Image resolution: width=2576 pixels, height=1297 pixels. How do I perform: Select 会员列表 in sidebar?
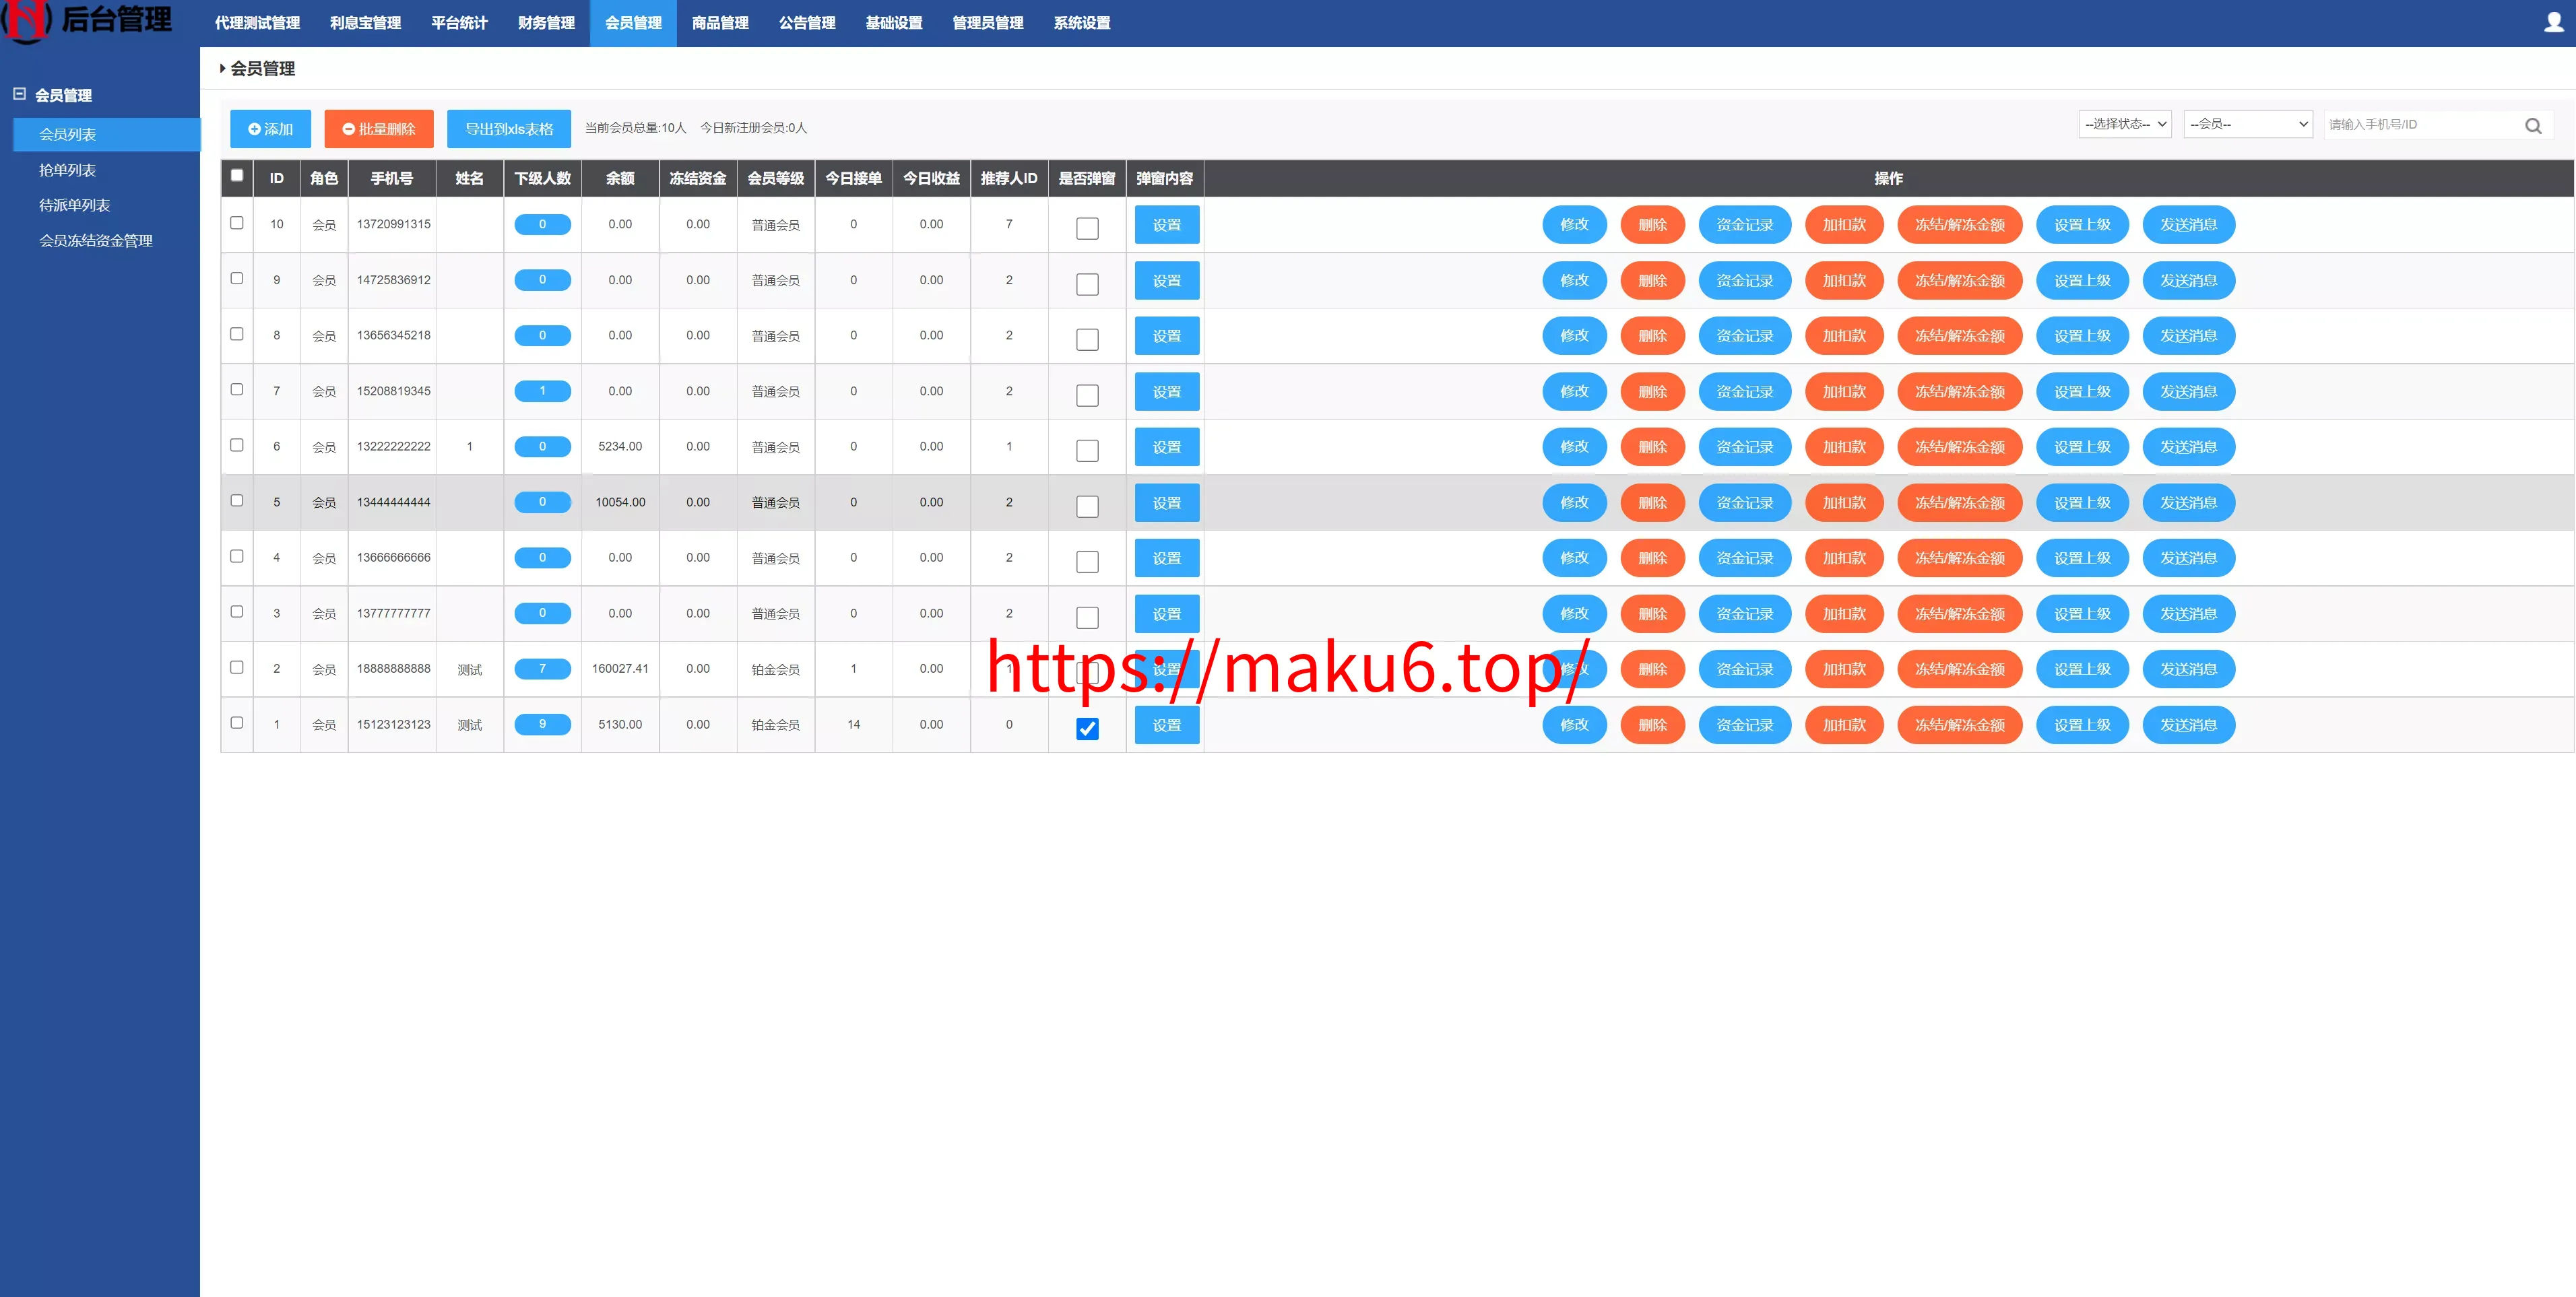tap(106, 134)
